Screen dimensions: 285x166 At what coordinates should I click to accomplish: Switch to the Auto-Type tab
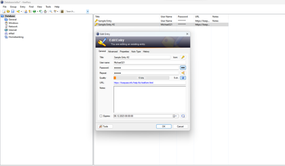136,52
